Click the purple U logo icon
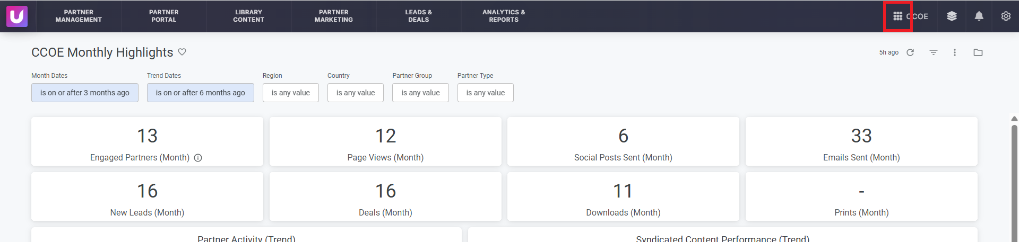1019x242 pixels. click(x=17, y=16)
